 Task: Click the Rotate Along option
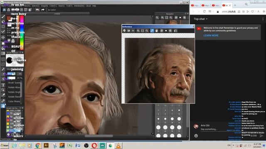[x=14, y=87]
